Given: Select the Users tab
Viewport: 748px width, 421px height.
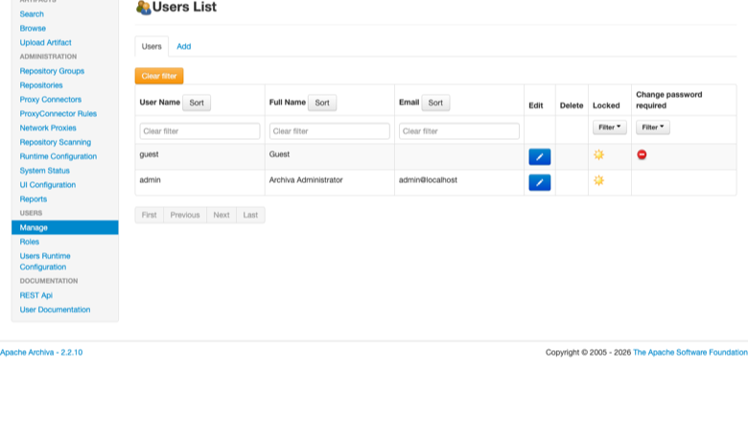Looking at the screenshot, I should click(152, 46).
